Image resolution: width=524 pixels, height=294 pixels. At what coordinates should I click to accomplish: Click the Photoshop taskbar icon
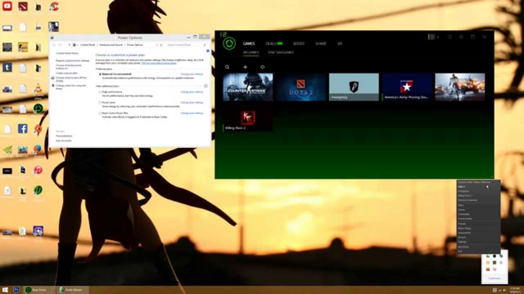point(17,290)
